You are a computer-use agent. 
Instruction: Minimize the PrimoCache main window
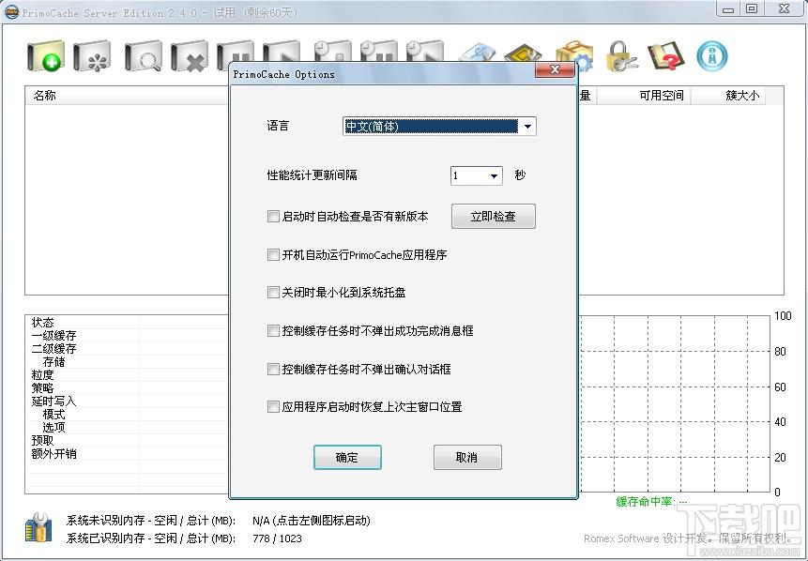pos(727,9)
